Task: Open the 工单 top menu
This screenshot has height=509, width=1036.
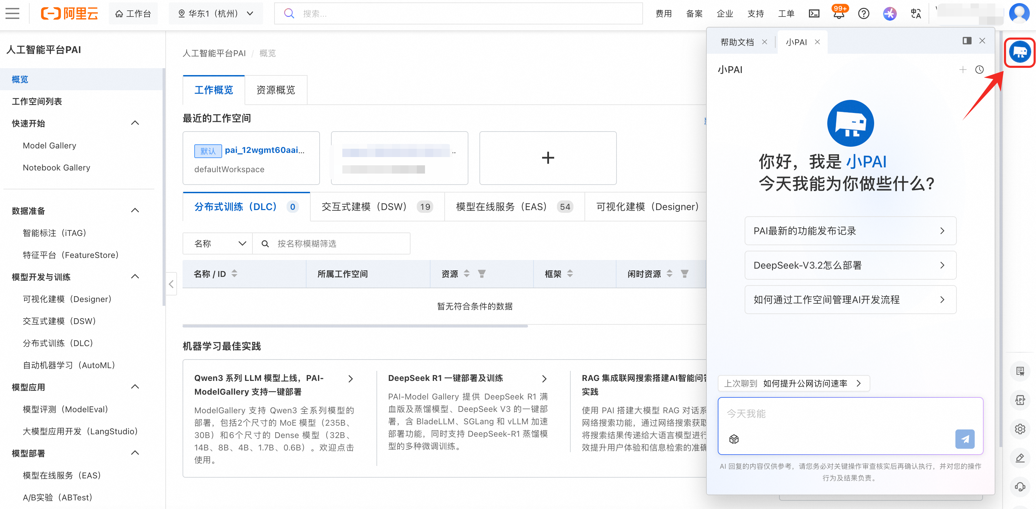Action: (786, 14)
